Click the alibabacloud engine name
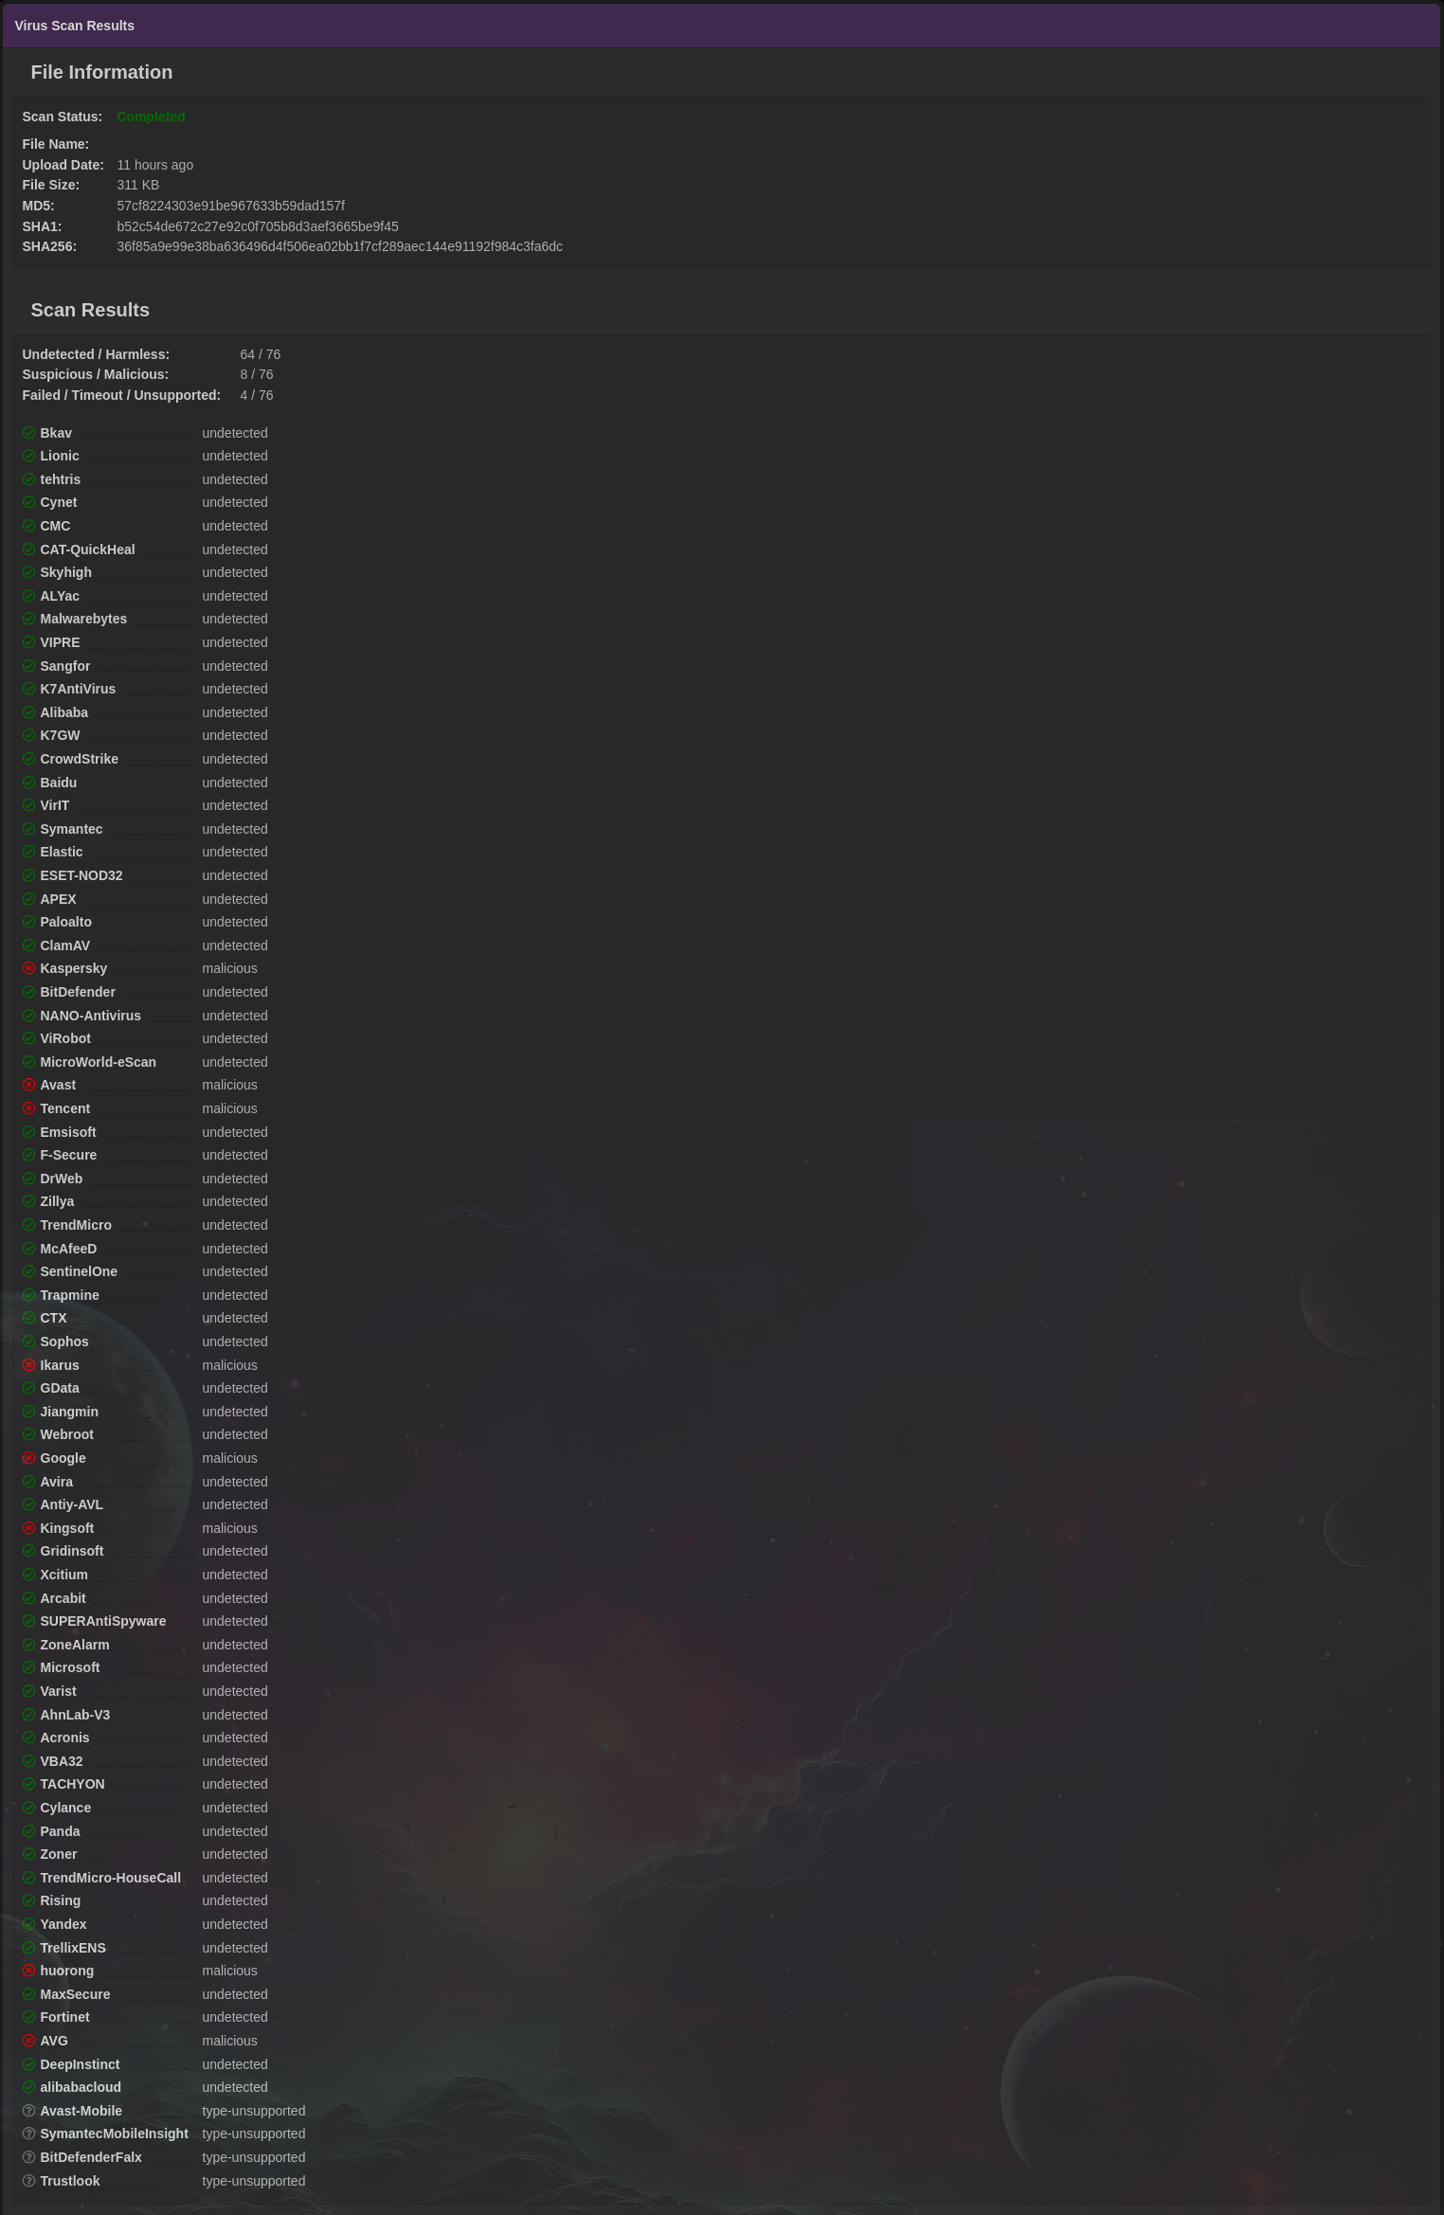Viewport: 1444px width, 2215px height. click(81, 2087)
